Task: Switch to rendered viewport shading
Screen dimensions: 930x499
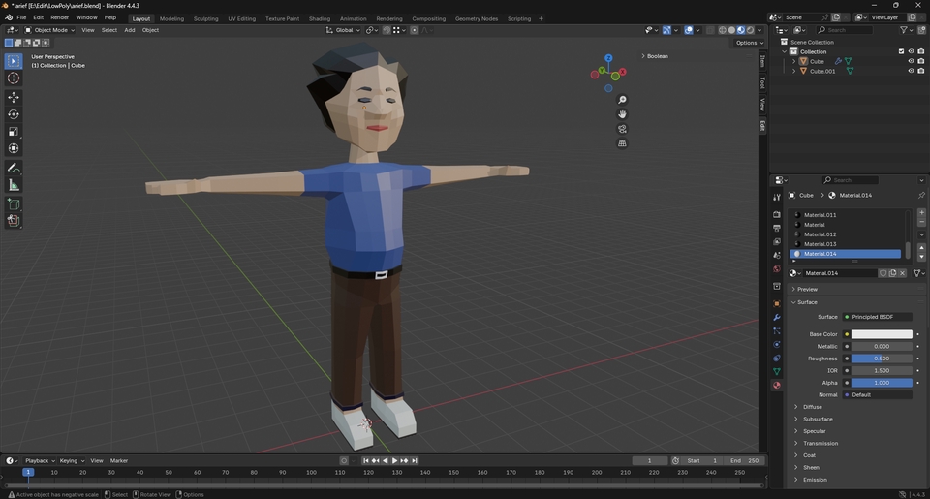Action: [x=750, y=30]
